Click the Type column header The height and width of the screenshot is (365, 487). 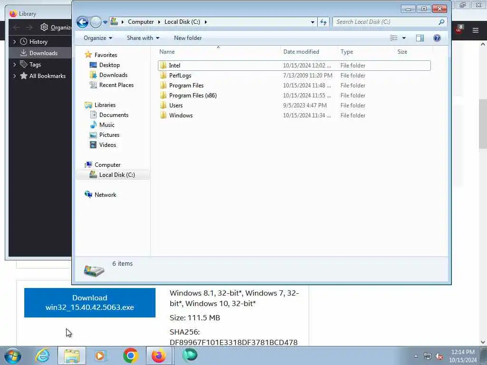coord(366,51)
